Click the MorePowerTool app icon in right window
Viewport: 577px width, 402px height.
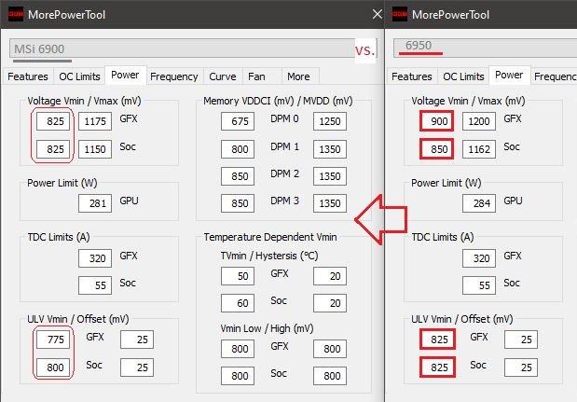pos(400,14)
